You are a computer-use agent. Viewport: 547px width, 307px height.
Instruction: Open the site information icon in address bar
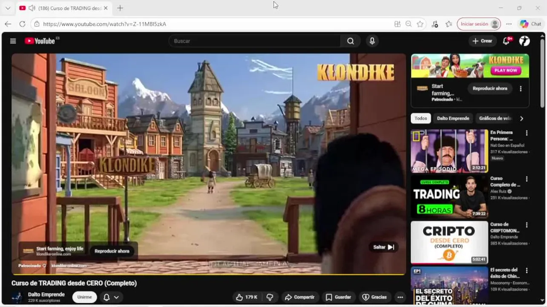37,24
